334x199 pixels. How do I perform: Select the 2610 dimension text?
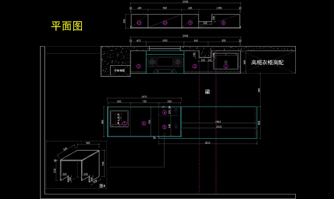(207, 143)
